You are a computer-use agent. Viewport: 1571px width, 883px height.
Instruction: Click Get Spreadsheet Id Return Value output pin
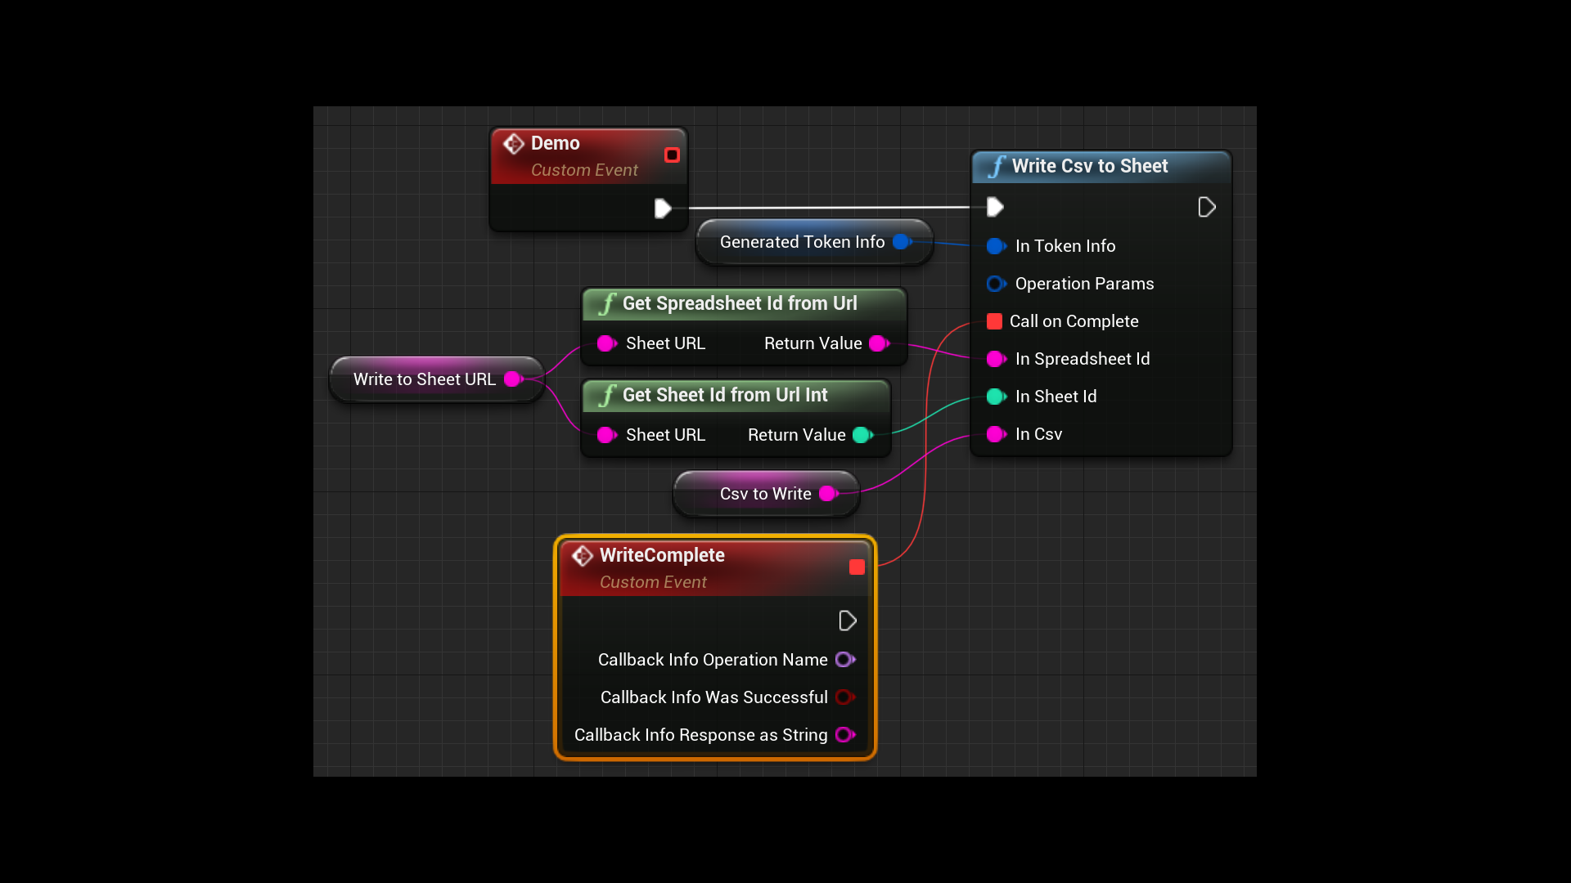pyautogui.click(x=879, y=343)
